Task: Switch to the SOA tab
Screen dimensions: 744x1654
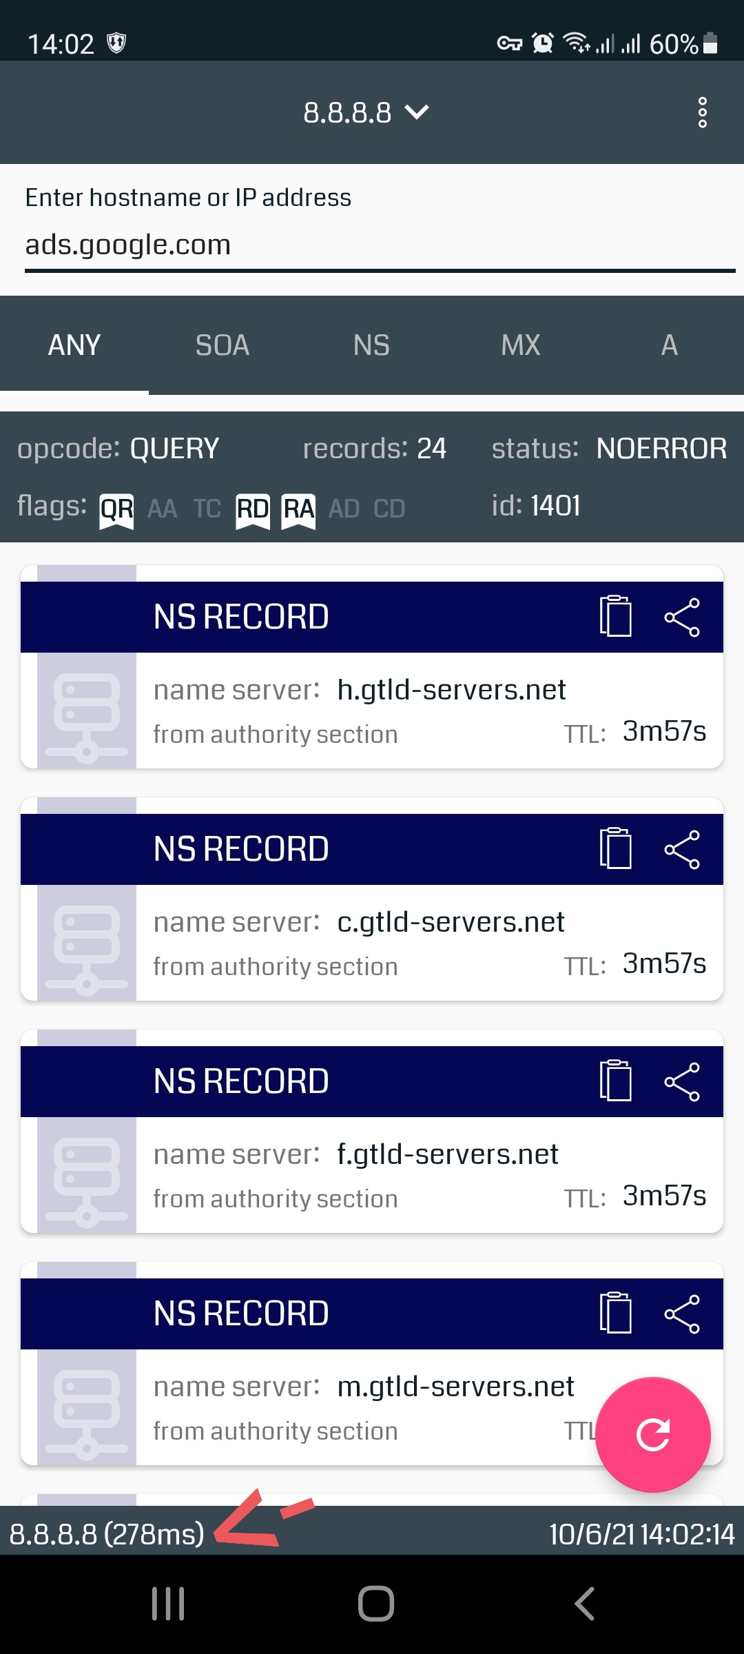Action: tap(223, 345)
